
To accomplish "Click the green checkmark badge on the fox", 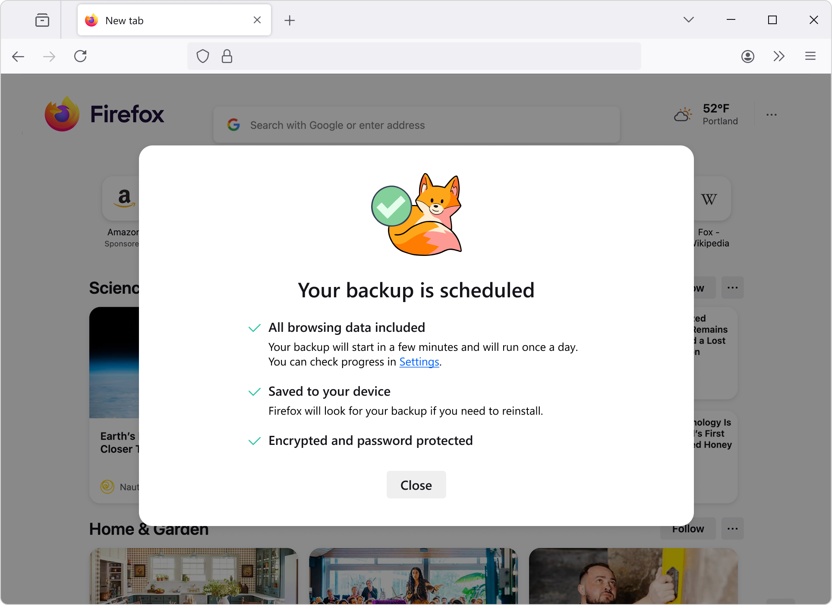I will (x=391, y=206).
